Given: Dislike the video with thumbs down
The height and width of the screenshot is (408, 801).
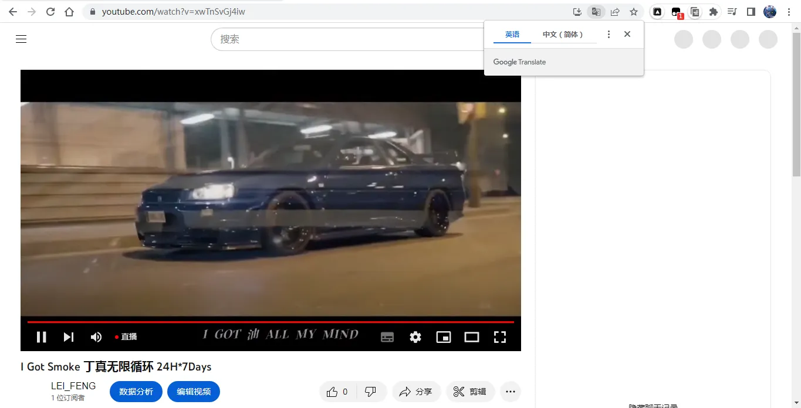Looking at the screenshot, I should pos(370,392).
